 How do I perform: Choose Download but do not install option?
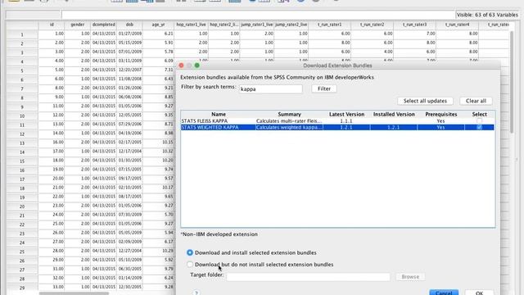click(x=190, y=264)
